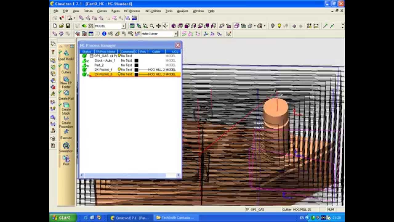This screenshot has width=394, height=222.
Task: Click the NC Process Manager horizontal scrollbar
Action: pyautogui.click(x=130, y=175)
